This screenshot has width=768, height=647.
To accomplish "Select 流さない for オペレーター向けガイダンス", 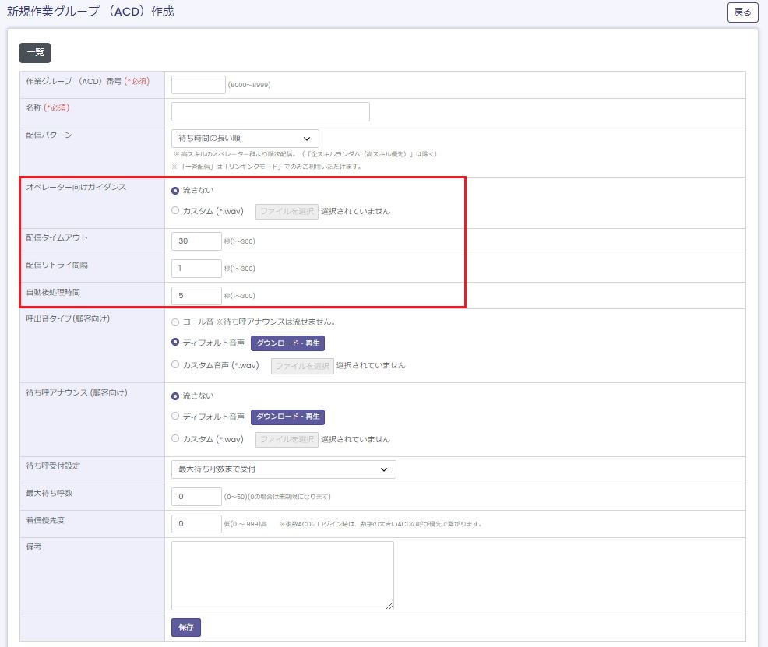I will (175, 191).
